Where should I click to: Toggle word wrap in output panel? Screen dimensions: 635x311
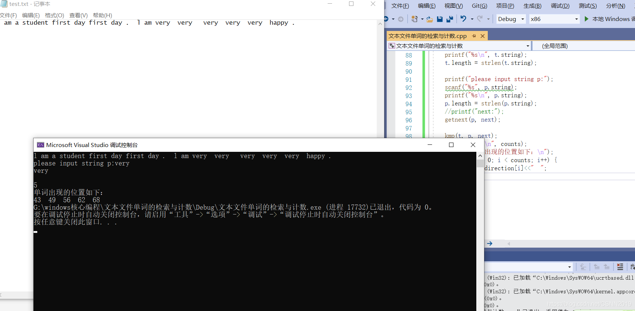(632, 267)
